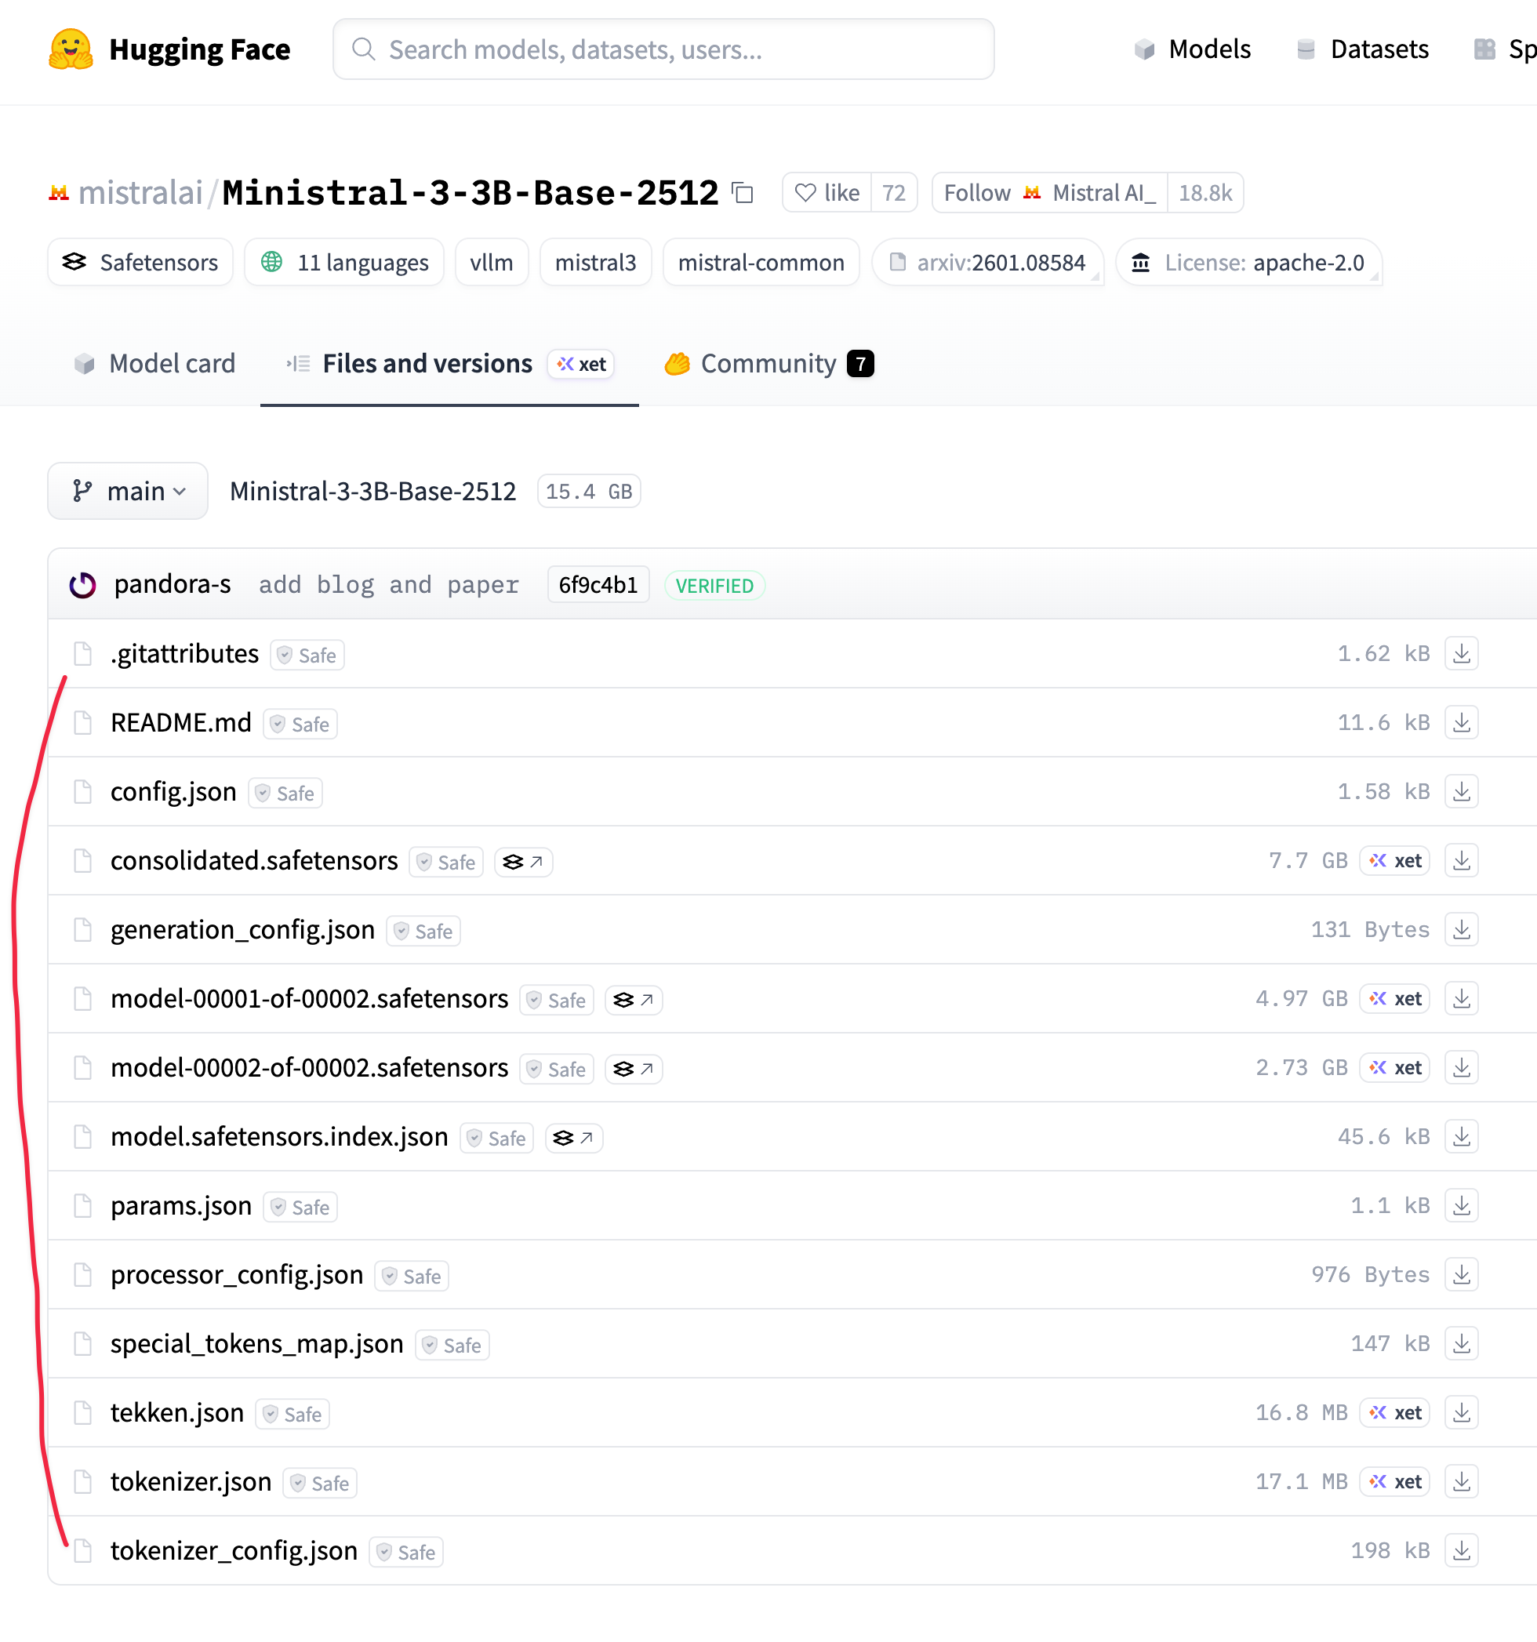Click the Hugging Face logo
The image size is (1537, 1642).
pyautogui.click(x=169, y=49)
